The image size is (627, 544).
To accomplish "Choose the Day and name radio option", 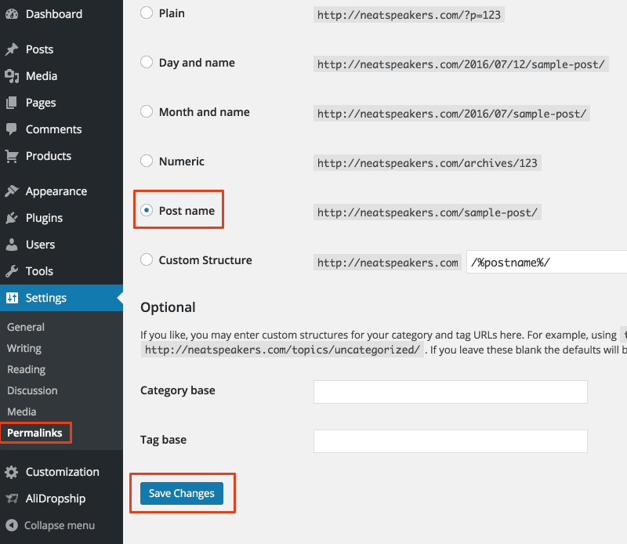I will point(147,62).
